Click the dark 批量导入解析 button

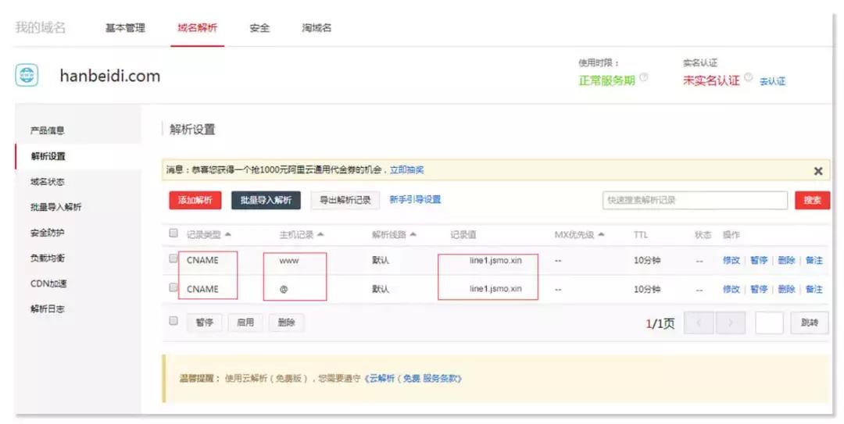[x=266, y=200]
